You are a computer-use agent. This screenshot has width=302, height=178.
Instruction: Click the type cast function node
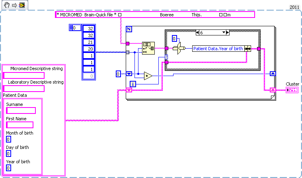tap(179, 48)
